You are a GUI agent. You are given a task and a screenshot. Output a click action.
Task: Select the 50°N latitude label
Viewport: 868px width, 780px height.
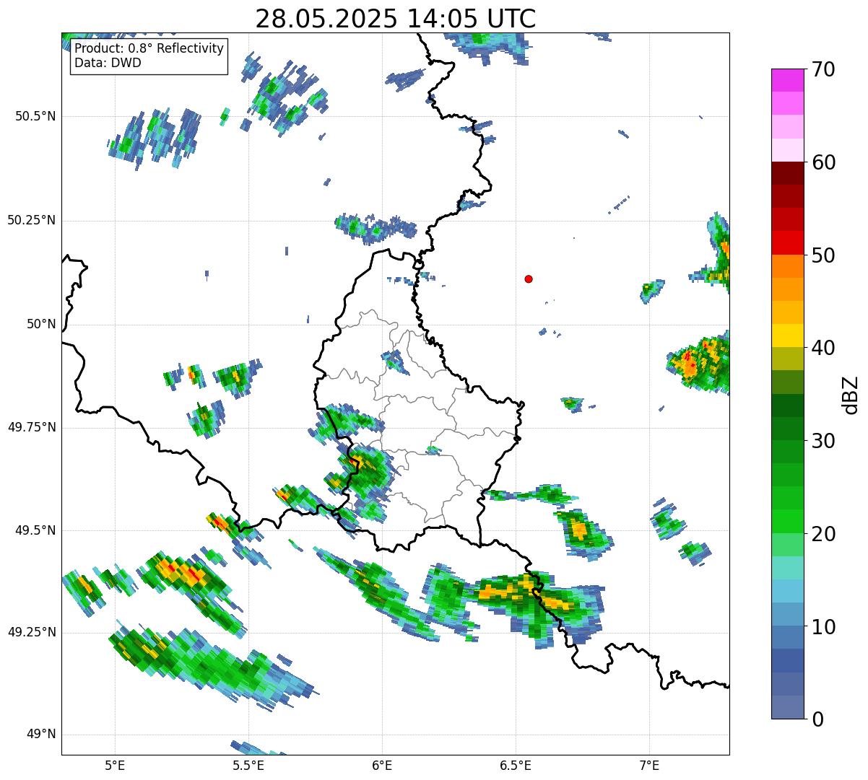(40, 324)
